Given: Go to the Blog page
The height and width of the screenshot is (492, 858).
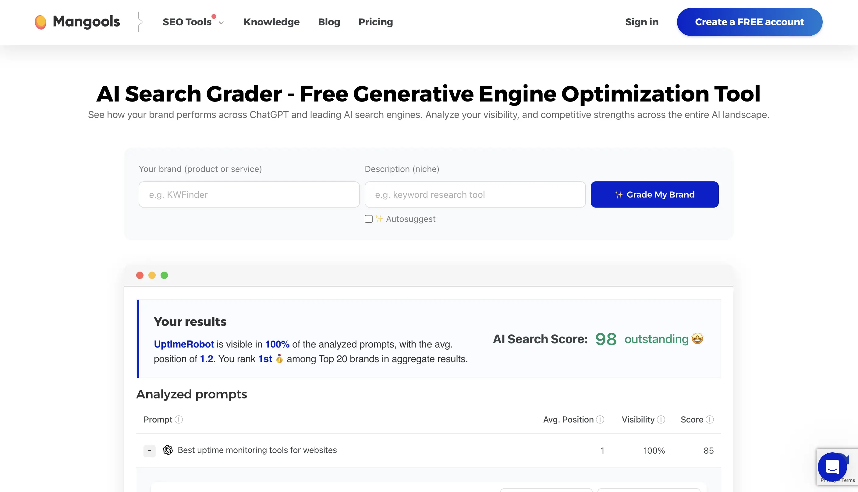Looking at the screenshot, I should tap(329, 22).
